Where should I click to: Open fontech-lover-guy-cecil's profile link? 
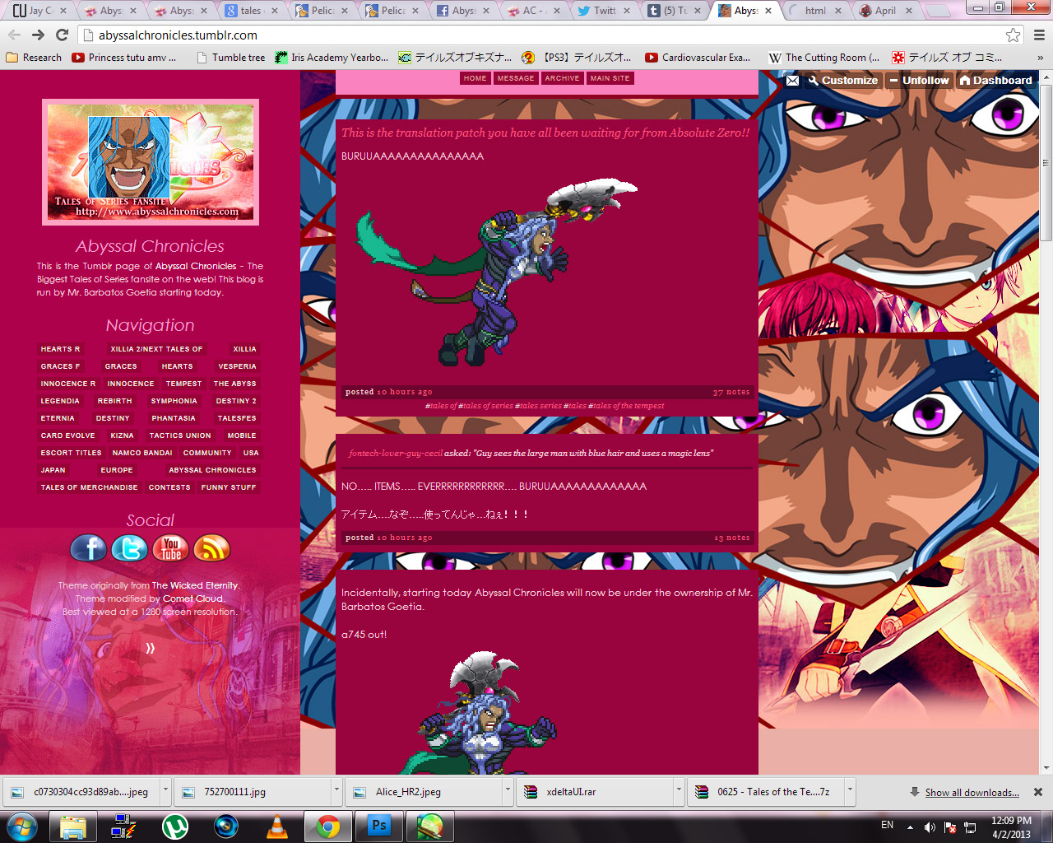click(396, 453)
